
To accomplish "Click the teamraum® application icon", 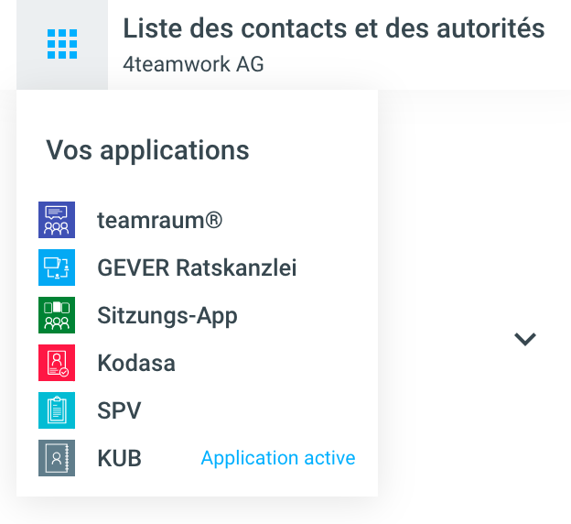I will (56, 221).
